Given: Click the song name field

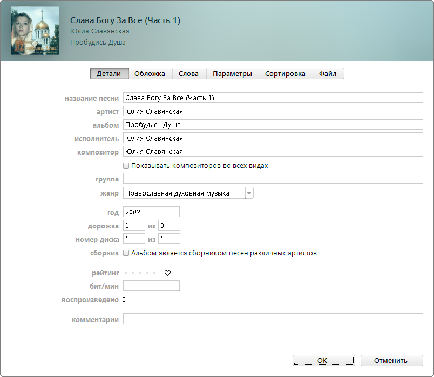Looking at the screenshot, I should click(x=273, y=98).
